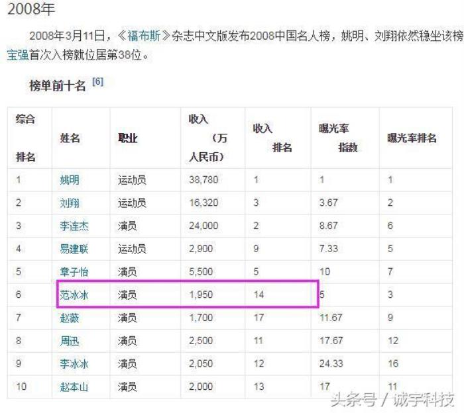Click the 曝光率排名 column header
This screenshot has width=464, height=413.
(412, 138)
